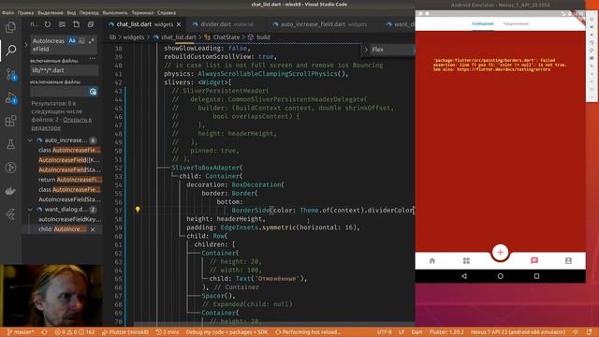This screenshot has width=599, height=337.
Task: Dismiss the 'child: AutoIncre...' search result
Action: click(x=93, y=229)
